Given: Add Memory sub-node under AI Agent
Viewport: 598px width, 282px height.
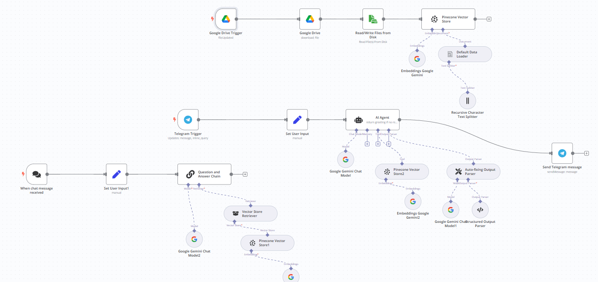Looking at the screenshot, I should [x=367, y=144].
